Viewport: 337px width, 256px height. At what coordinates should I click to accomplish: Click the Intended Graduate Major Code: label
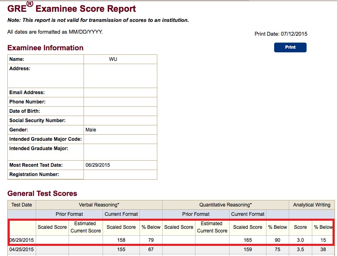coord(45,139)
